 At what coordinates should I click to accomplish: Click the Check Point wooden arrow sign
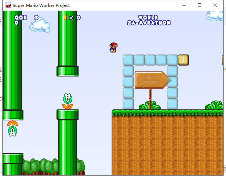(153, 80)
